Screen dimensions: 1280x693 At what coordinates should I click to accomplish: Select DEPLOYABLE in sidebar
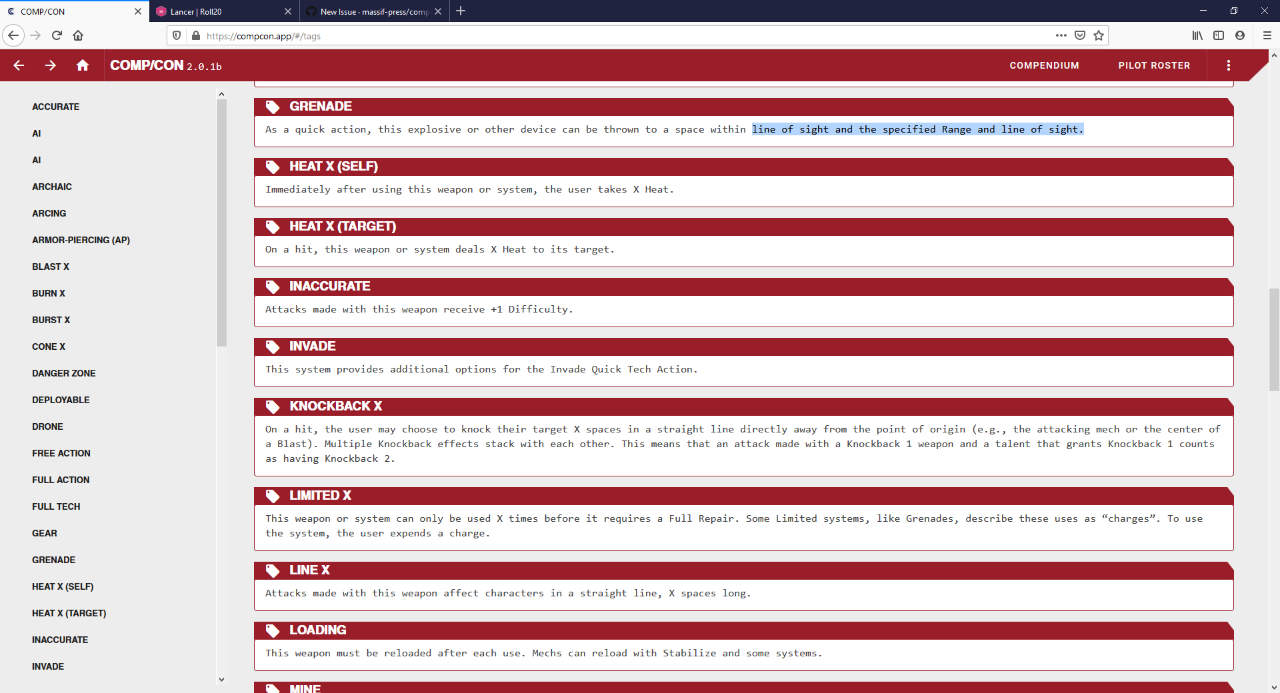tap(61, 400)
